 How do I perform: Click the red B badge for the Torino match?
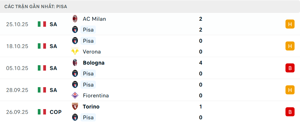click(290, 112)
